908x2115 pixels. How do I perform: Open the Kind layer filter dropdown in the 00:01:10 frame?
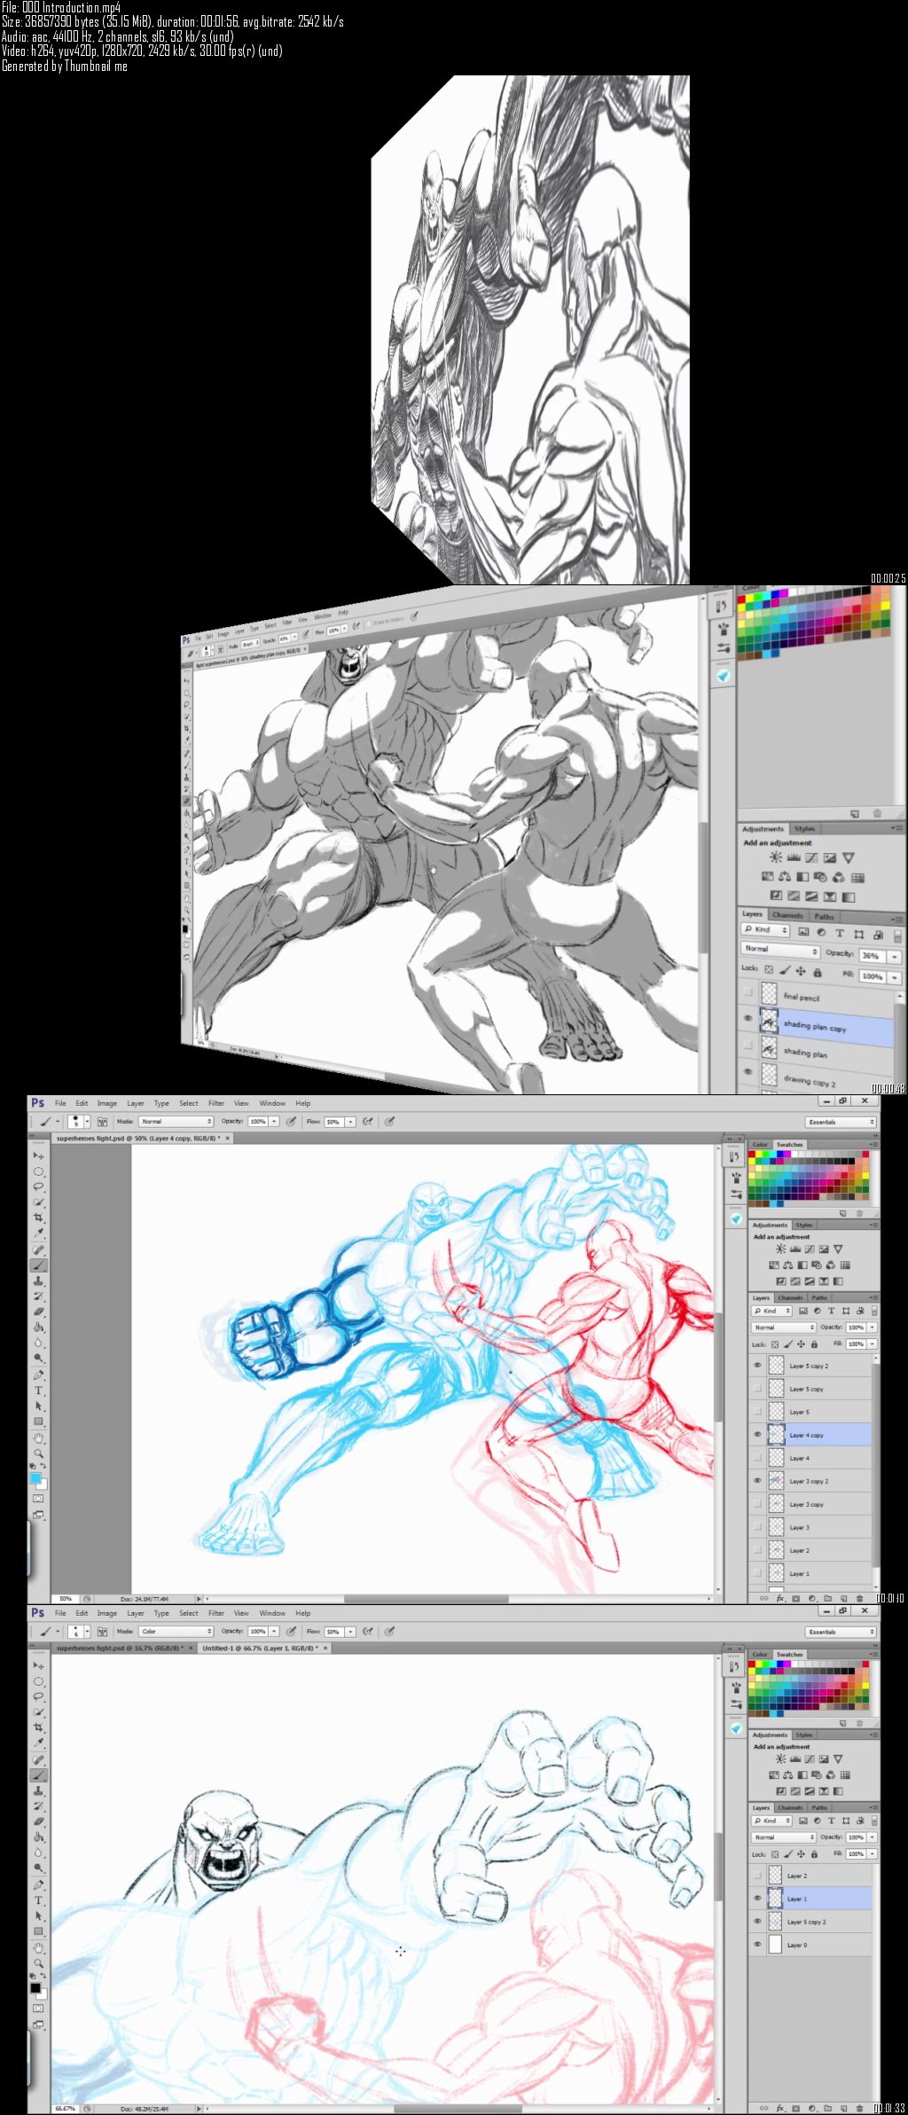(771, 1311)
